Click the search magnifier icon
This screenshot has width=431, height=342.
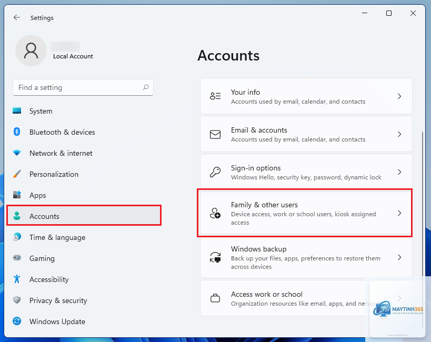[x=146, y=87]
